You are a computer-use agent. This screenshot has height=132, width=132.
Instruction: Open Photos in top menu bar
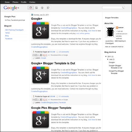(x=15, y=2)
